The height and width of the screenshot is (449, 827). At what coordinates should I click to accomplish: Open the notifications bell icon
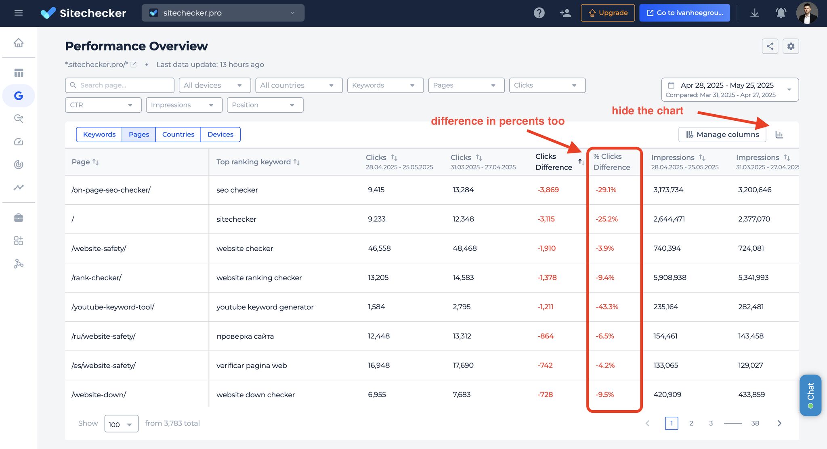pyautogui.click(x=781, y=13)
